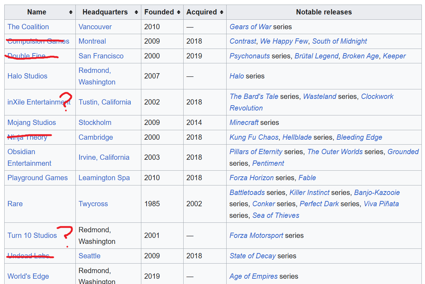Sort table by Founded column arrows
This screenshot has height=284, width=425.
[x=179, y=12]
